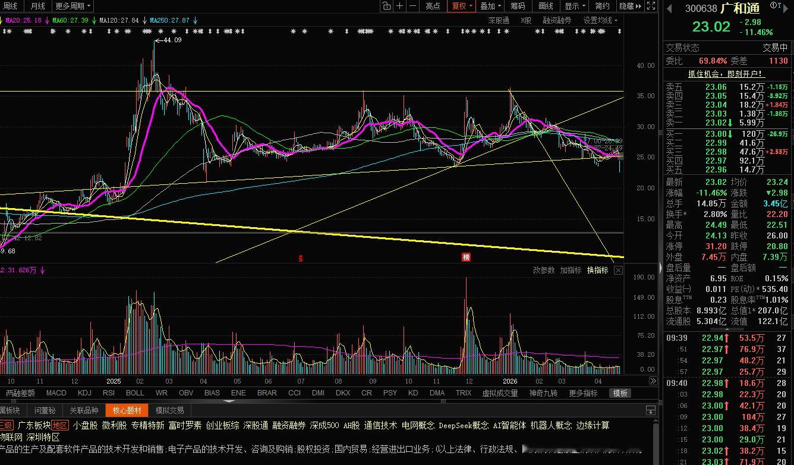Image resolution: width=794 pixels, height=465 pixels.
Task: Go to previous stock with the left arrow
Action: pos(669,8)
